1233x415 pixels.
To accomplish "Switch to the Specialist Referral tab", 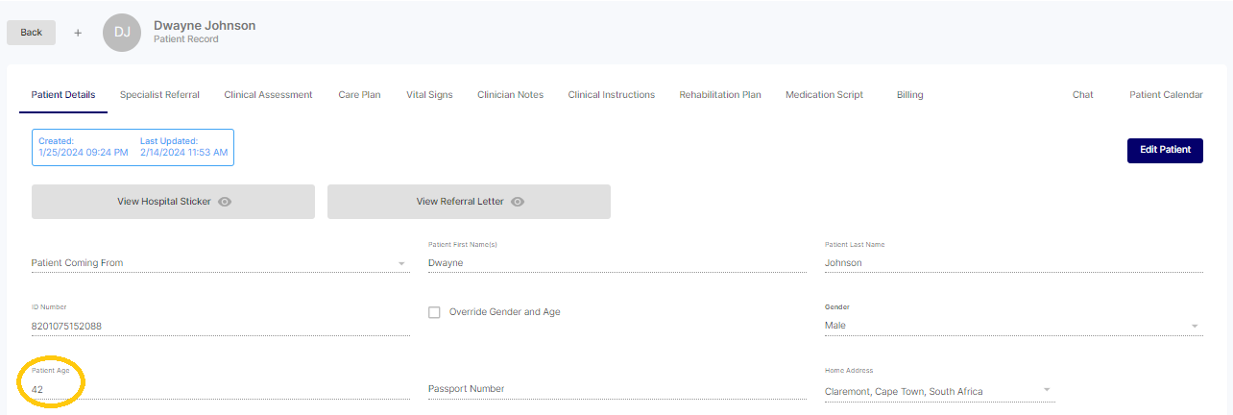I will (x=159, y=95).
